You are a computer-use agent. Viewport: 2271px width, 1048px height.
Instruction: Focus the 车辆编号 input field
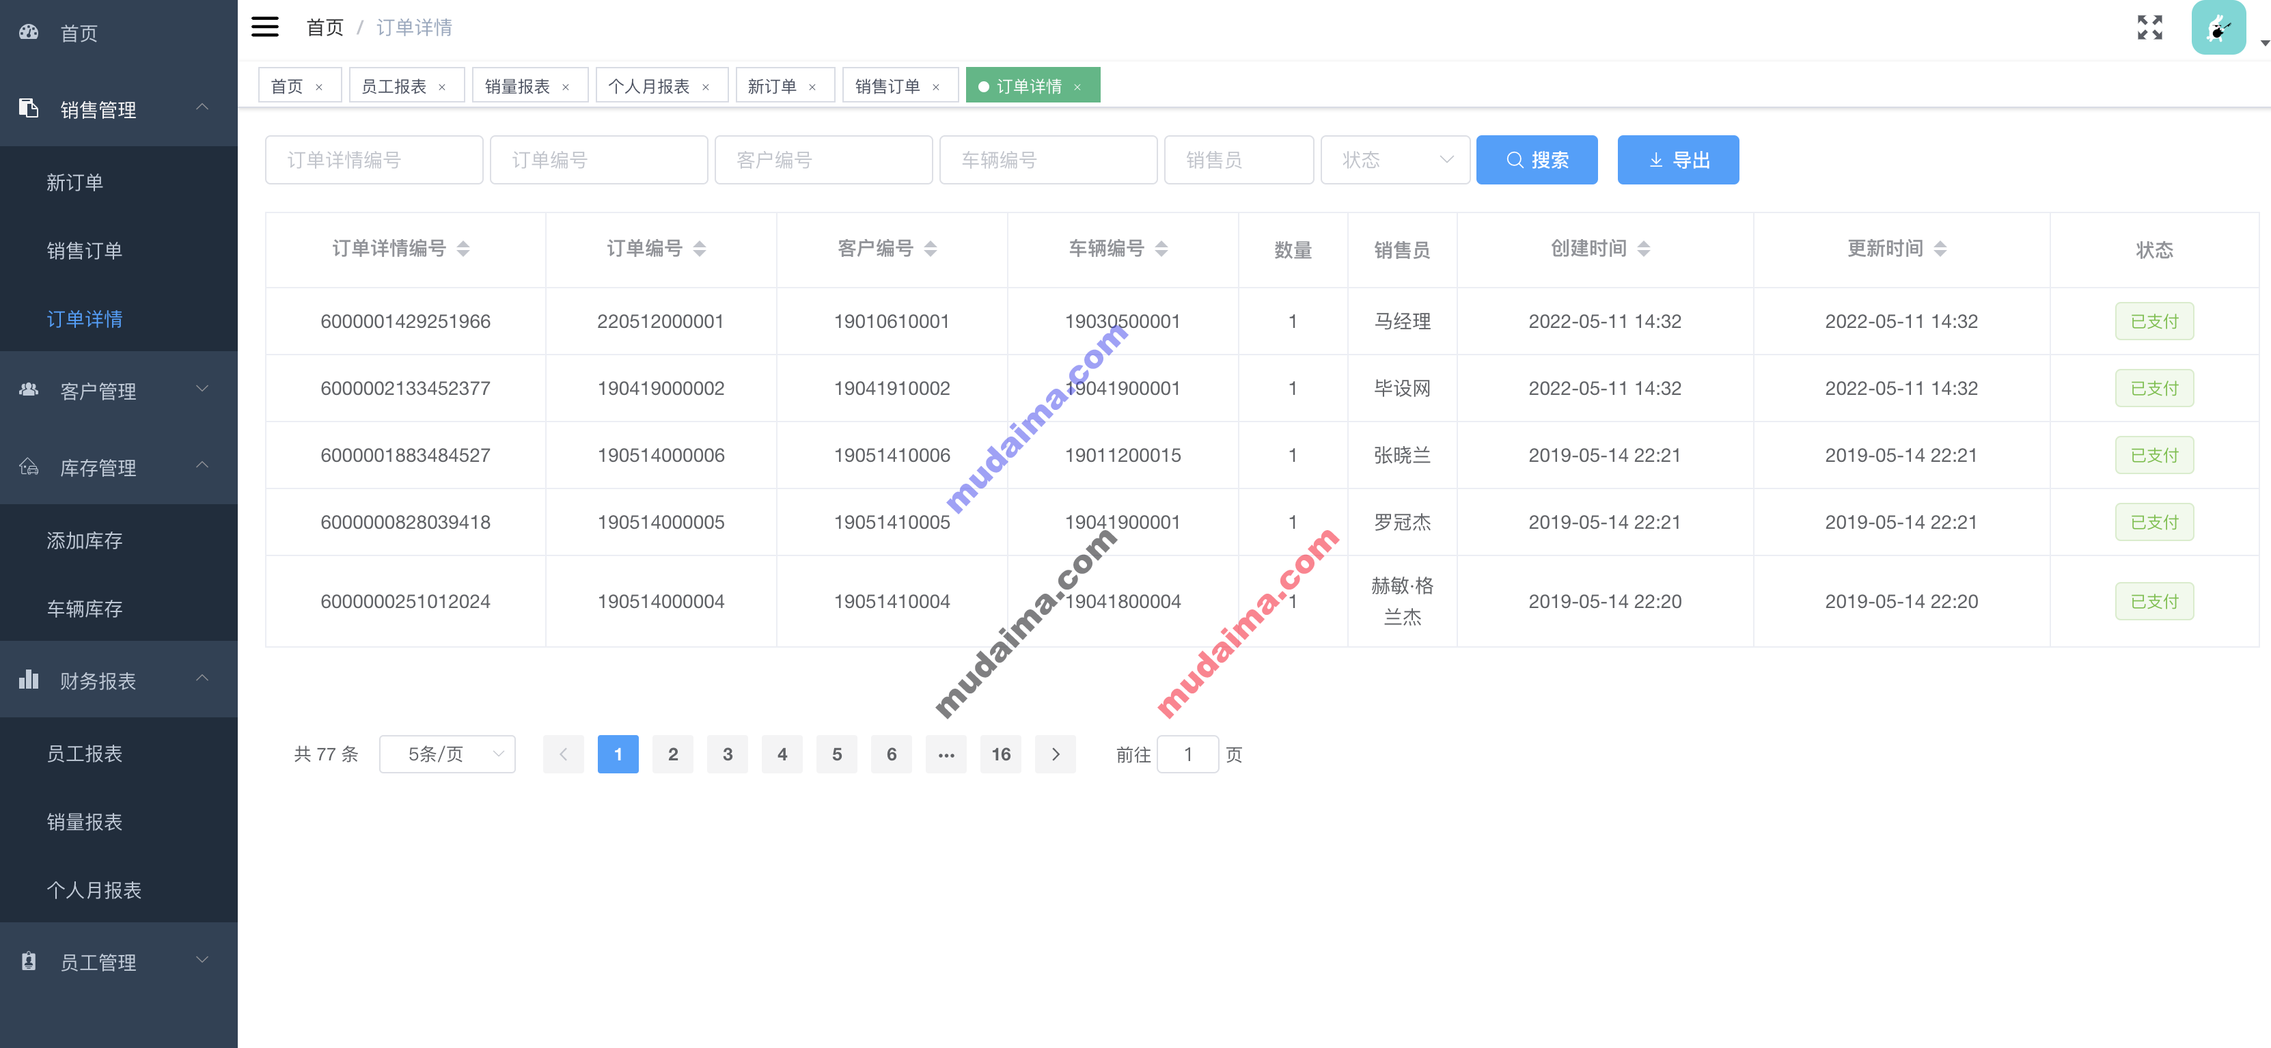tap(1048, 160)
